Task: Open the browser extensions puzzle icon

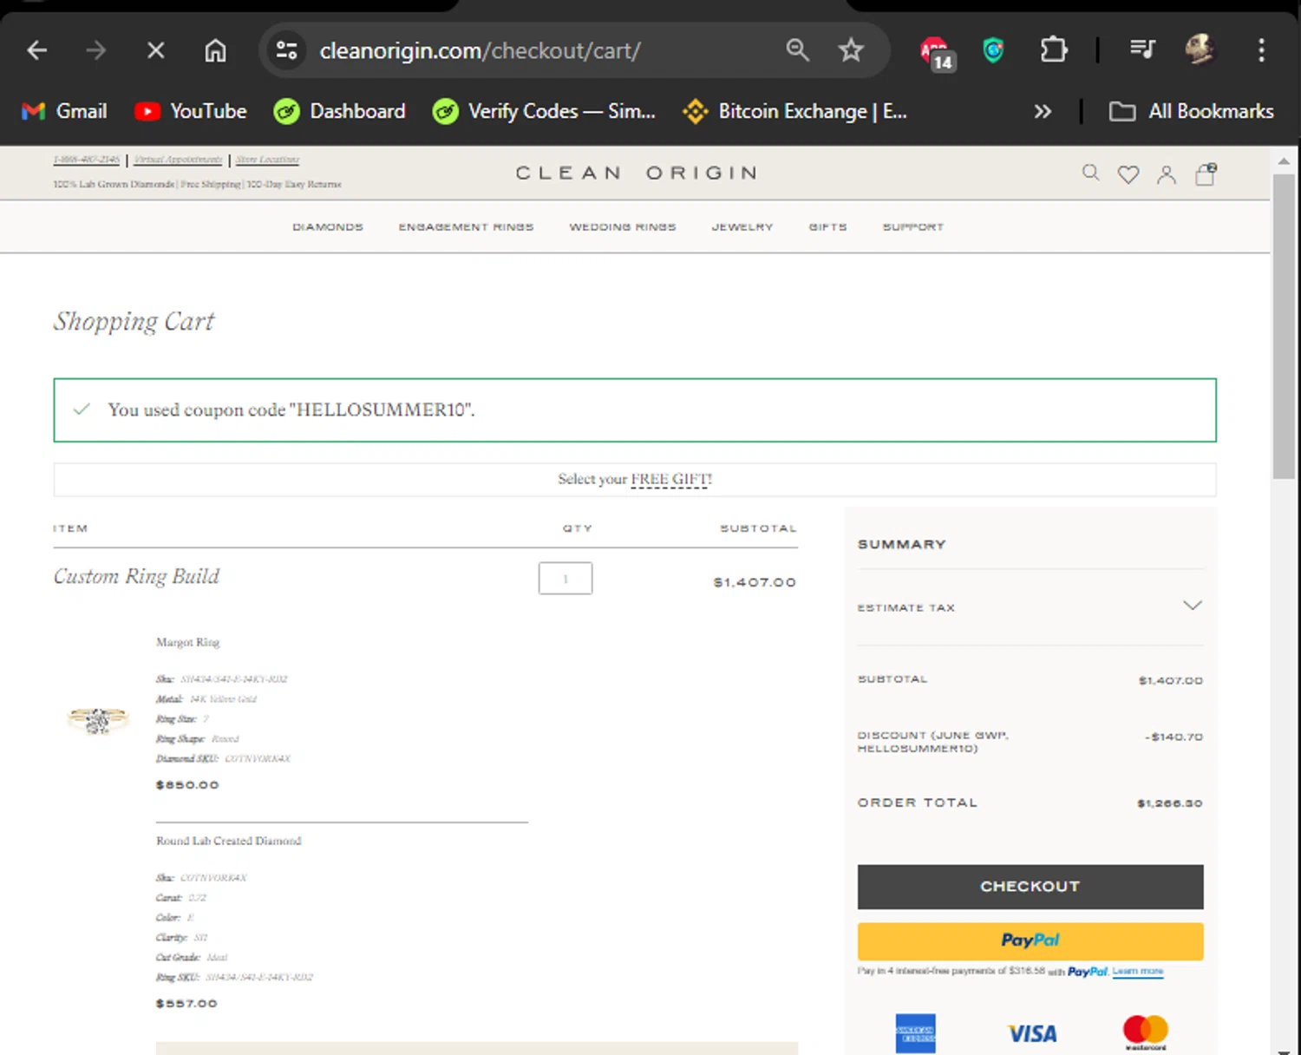Action: [1053, 50]
